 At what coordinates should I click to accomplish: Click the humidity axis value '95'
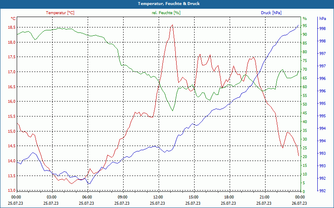[x=305, y=26]
